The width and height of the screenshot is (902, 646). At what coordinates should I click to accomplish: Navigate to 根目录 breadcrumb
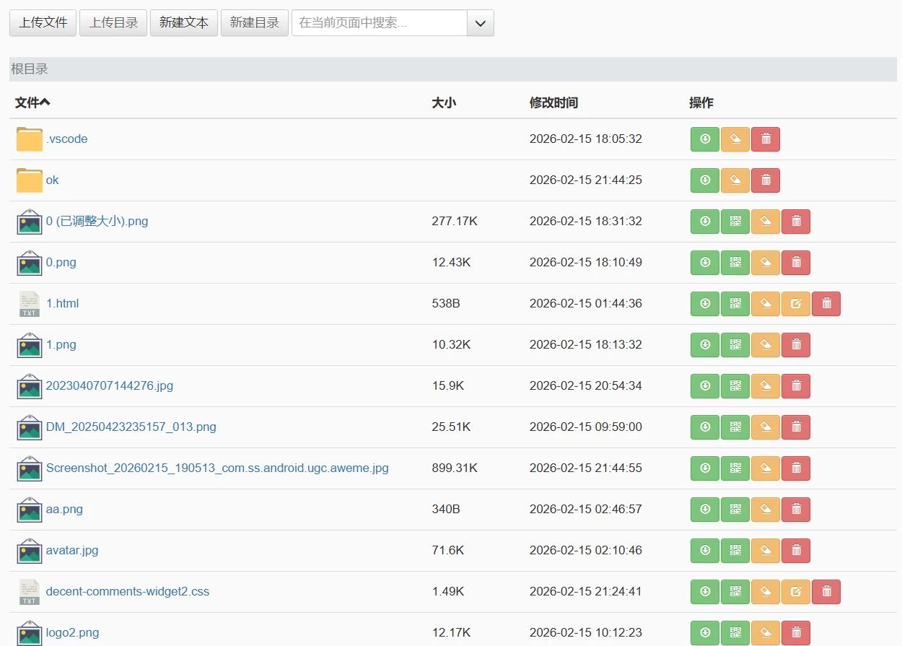point(30,69)
